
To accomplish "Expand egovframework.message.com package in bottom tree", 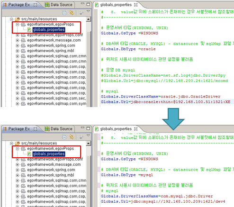I will [x=18, y=164].
